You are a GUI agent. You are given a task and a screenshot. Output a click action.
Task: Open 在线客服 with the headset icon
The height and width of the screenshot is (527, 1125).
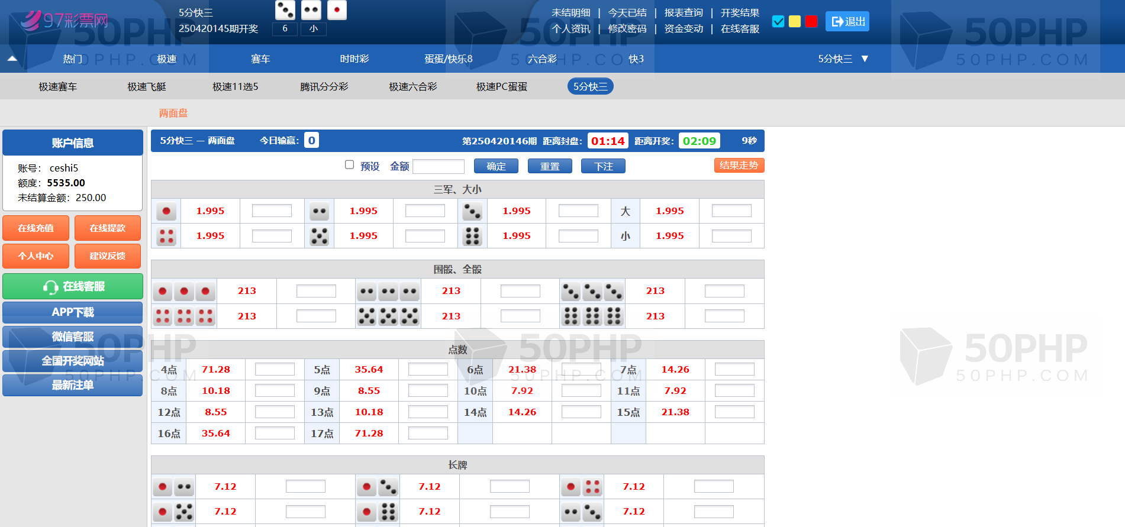(x=73, y=287)
